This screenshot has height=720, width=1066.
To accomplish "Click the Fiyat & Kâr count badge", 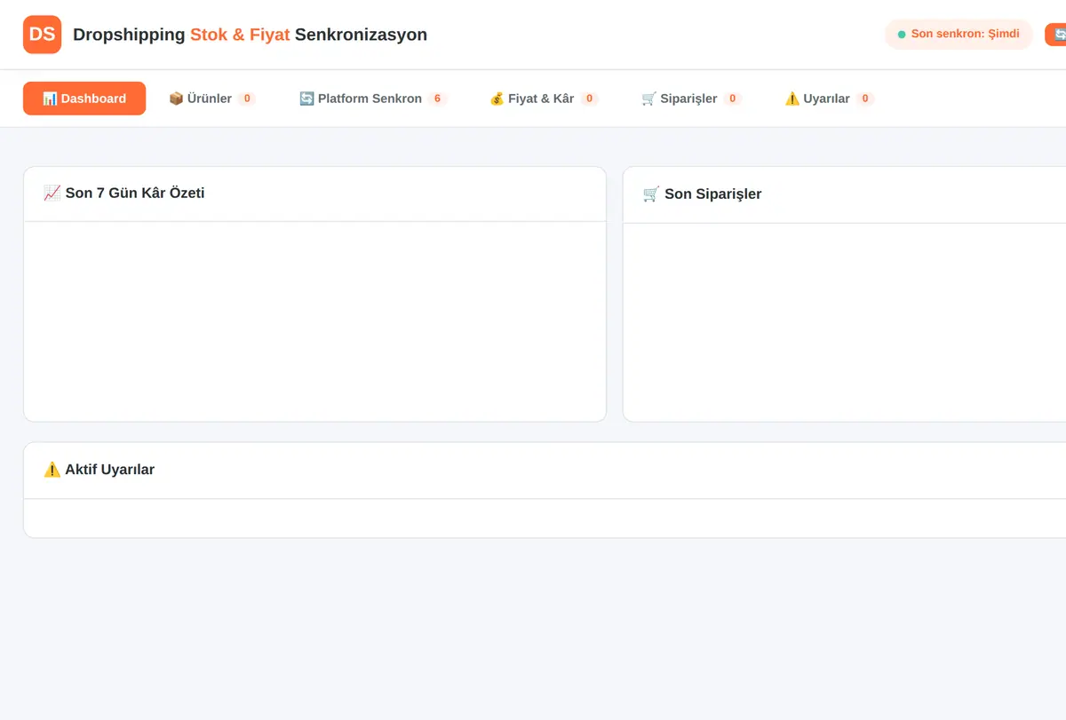I will click(590, 99).
